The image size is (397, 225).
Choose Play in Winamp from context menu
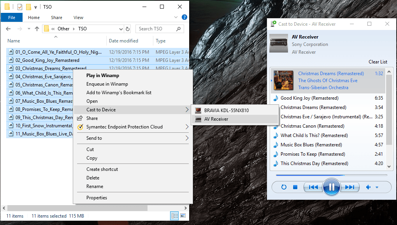[x=102, y=76]
